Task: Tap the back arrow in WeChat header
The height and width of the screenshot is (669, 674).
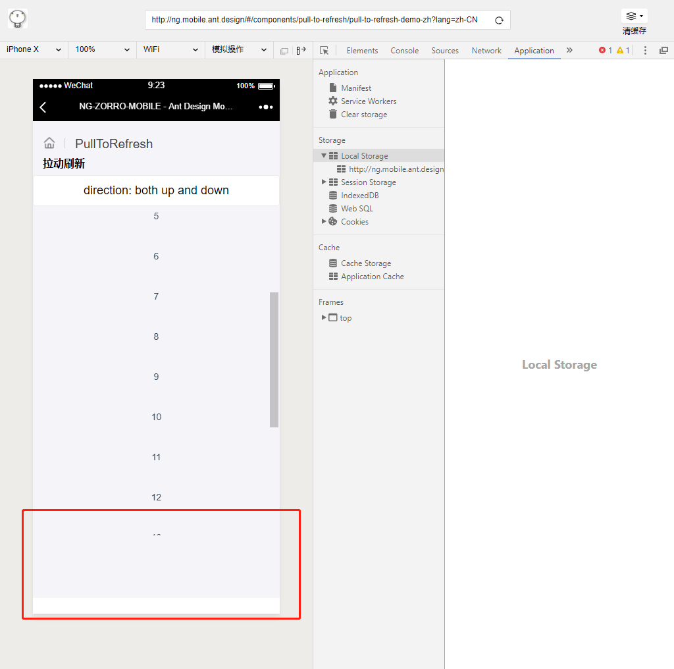Action: pos(43,107)
